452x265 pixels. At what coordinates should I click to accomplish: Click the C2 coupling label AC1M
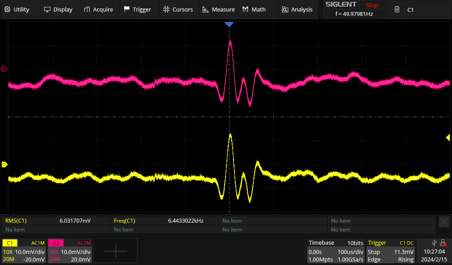[x=84, y=243]
